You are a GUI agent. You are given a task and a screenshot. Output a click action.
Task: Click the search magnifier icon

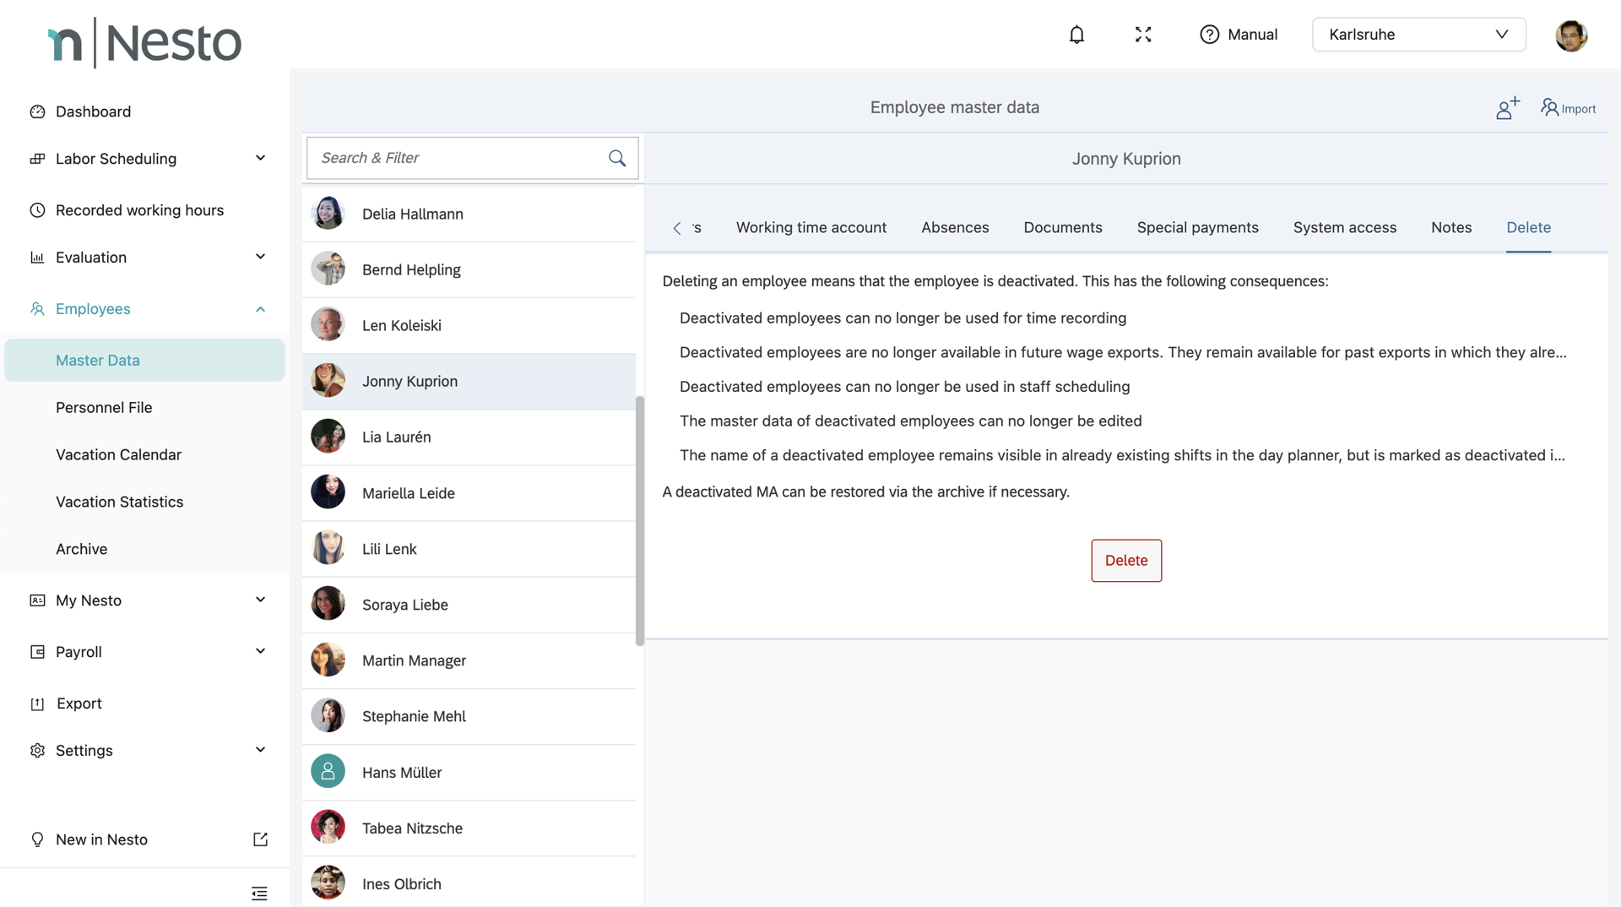pyautogui.click(x=617, y=158)
